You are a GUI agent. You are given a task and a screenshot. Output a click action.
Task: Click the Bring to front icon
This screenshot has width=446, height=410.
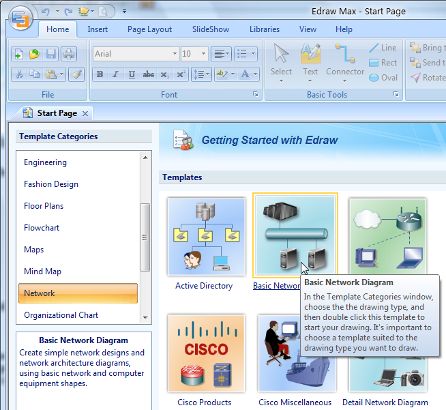point(415,48)
